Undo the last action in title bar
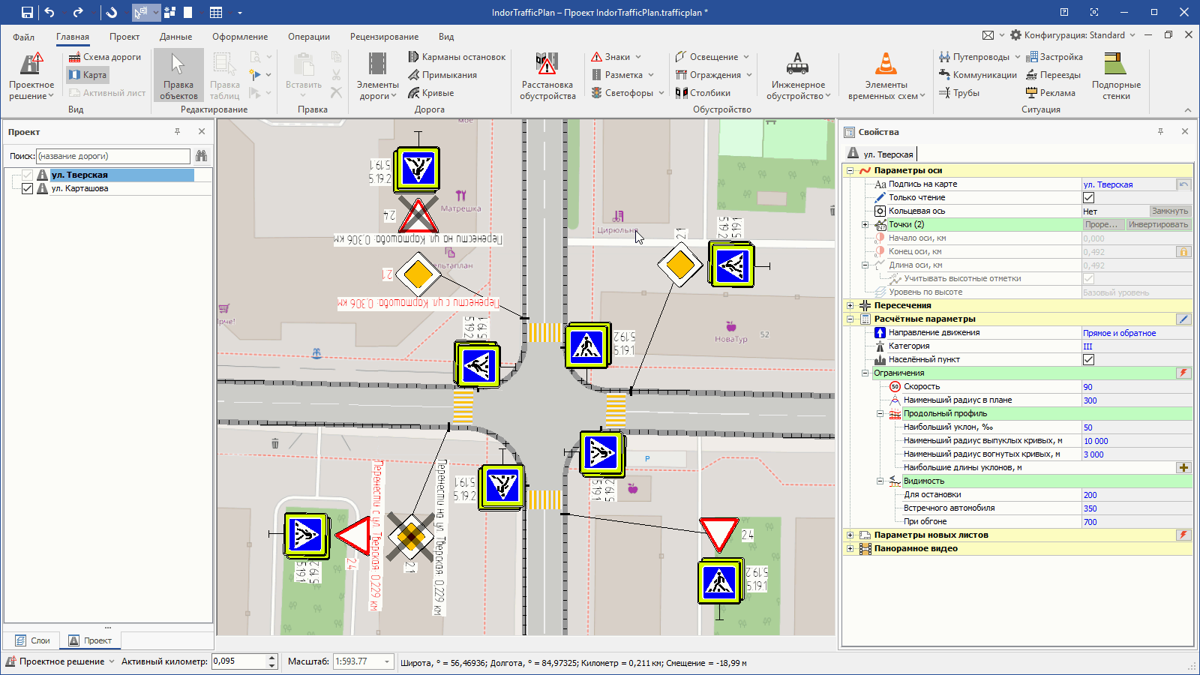This screenshot has width=1200, height=675. click(49, 12)
